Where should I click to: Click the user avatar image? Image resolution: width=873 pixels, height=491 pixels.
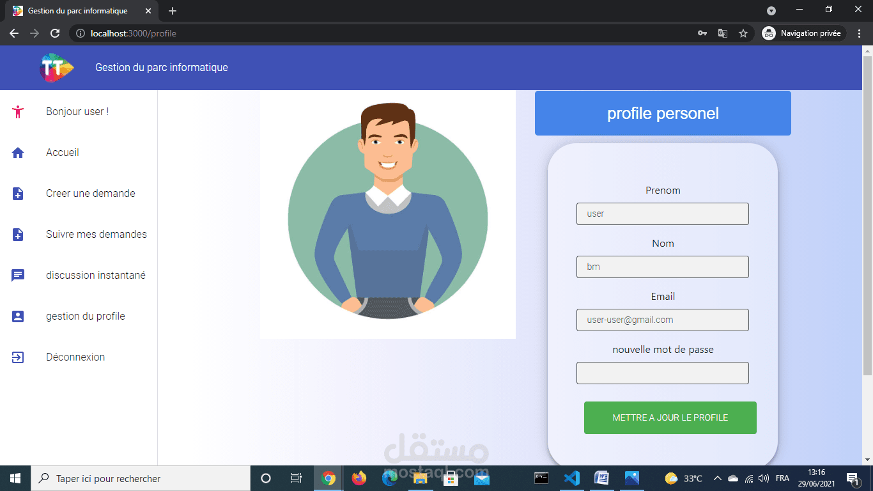pyautogui.click(x=388, y=214)
